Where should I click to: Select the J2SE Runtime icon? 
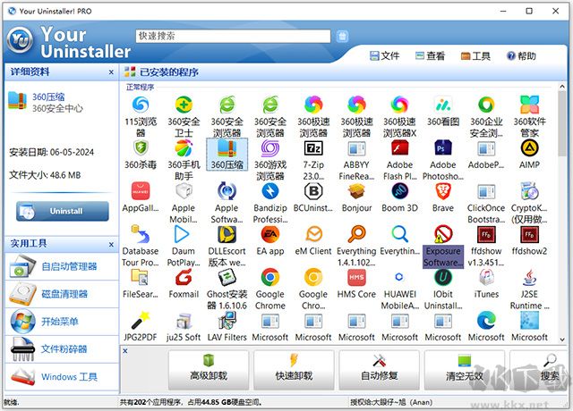pyautogui.click(x=529, y=277)
